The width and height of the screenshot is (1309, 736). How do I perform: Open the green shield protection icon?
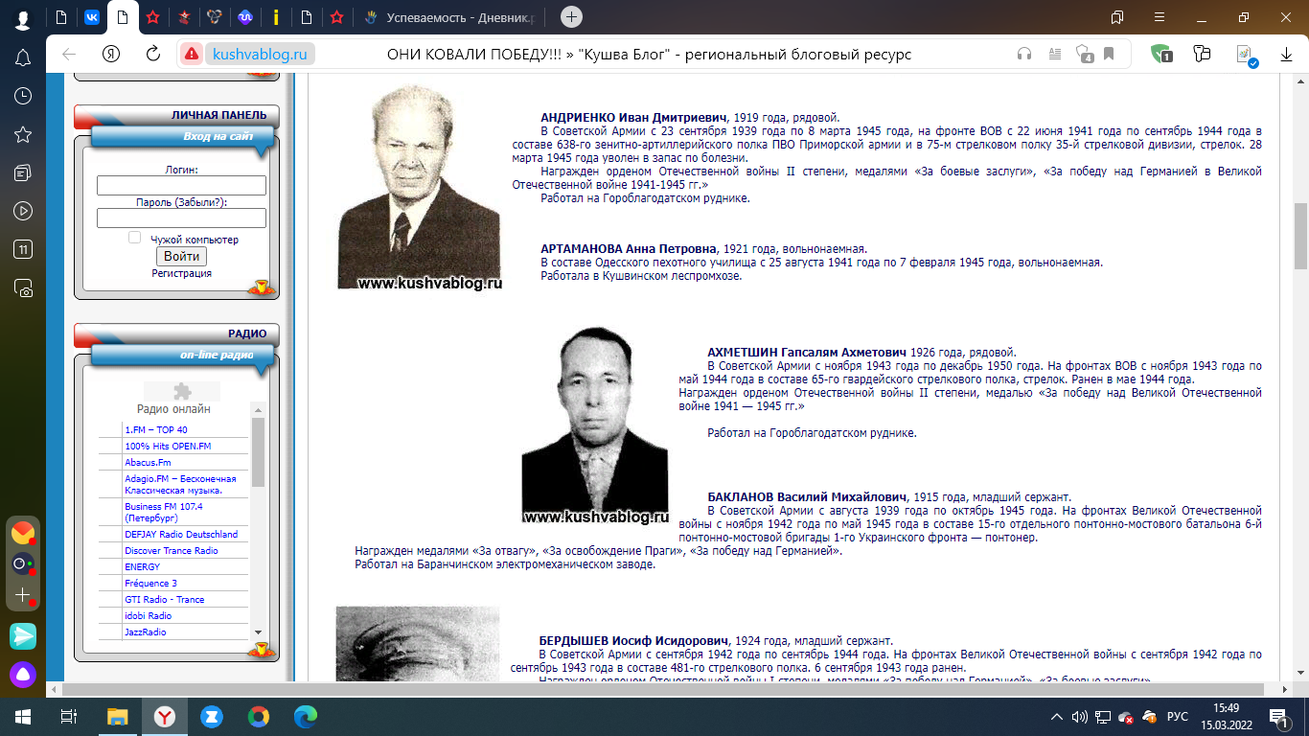tap(1160, 55)
